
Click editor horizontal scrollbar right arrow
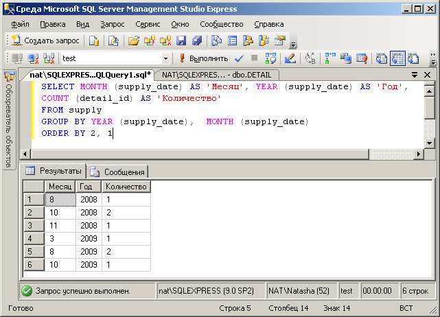419,154
